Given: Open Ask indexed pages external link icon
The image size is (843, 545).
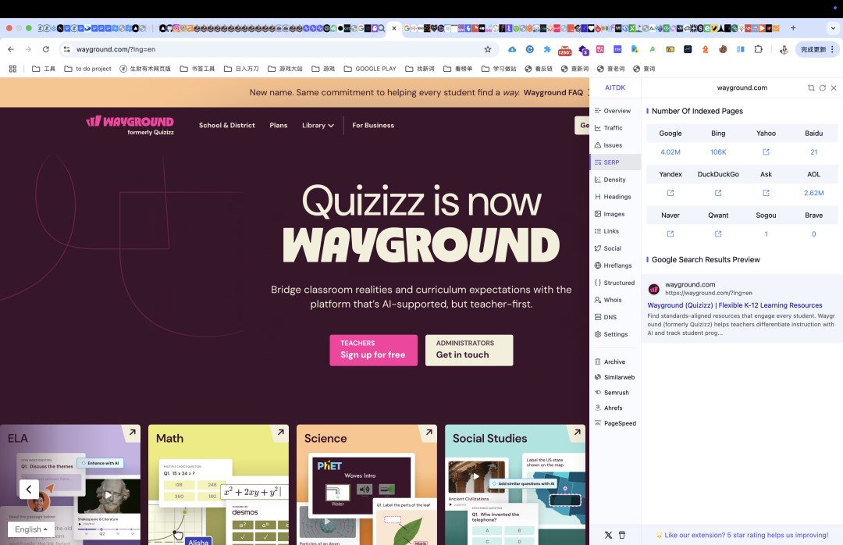Looking at the screenshot, I should (767, 193).
